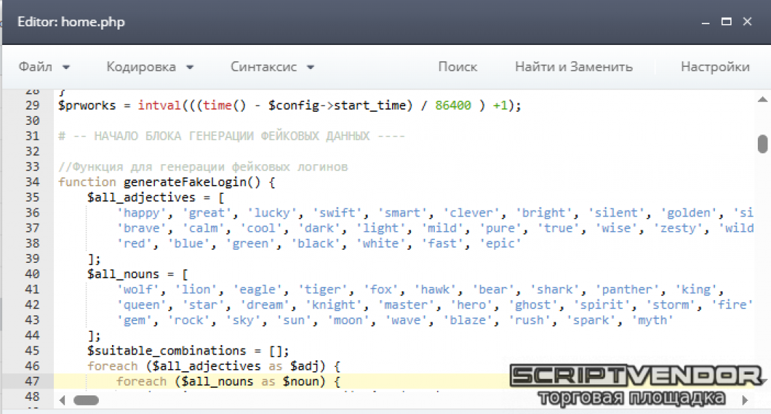Close the home.php editor window
The image size is (771, 414).
[747, 22]
